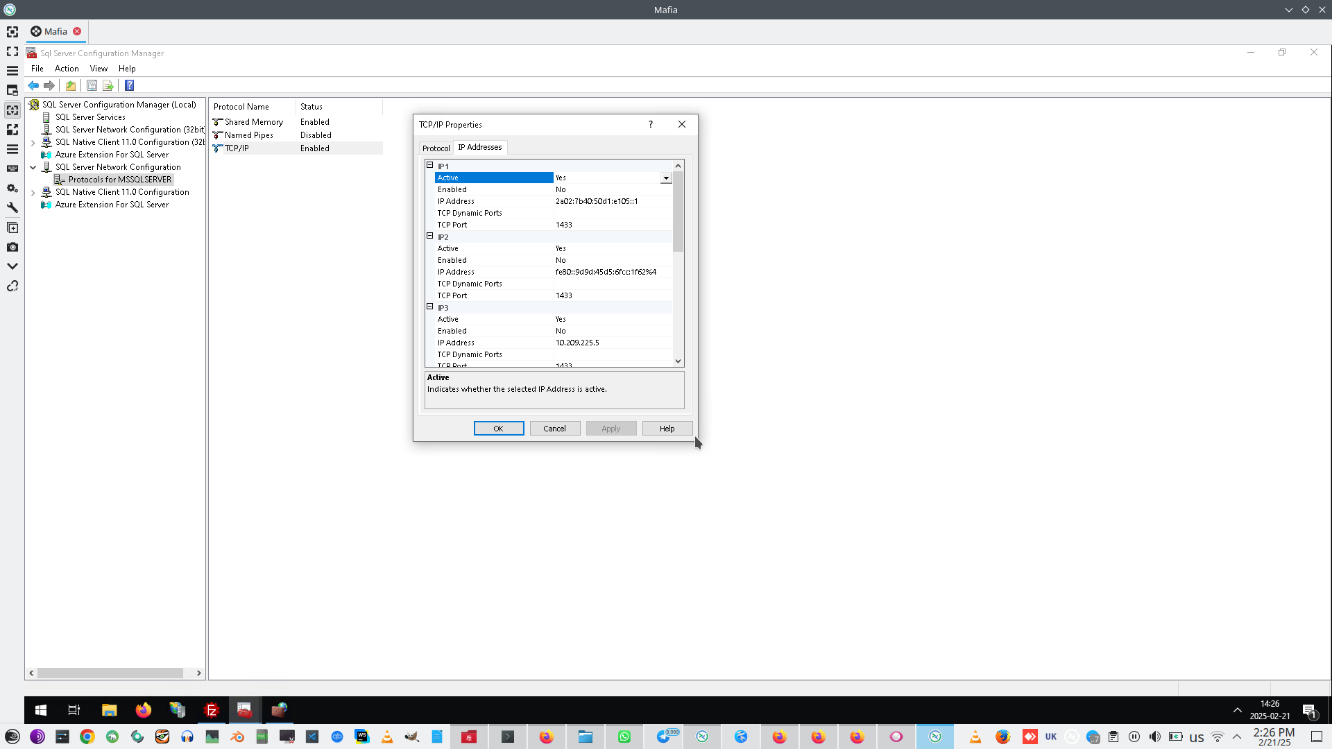The width and height of the screenshot is (1332, 749).
Task: Click the Properties toolbar icon
Action: point(92,85)
